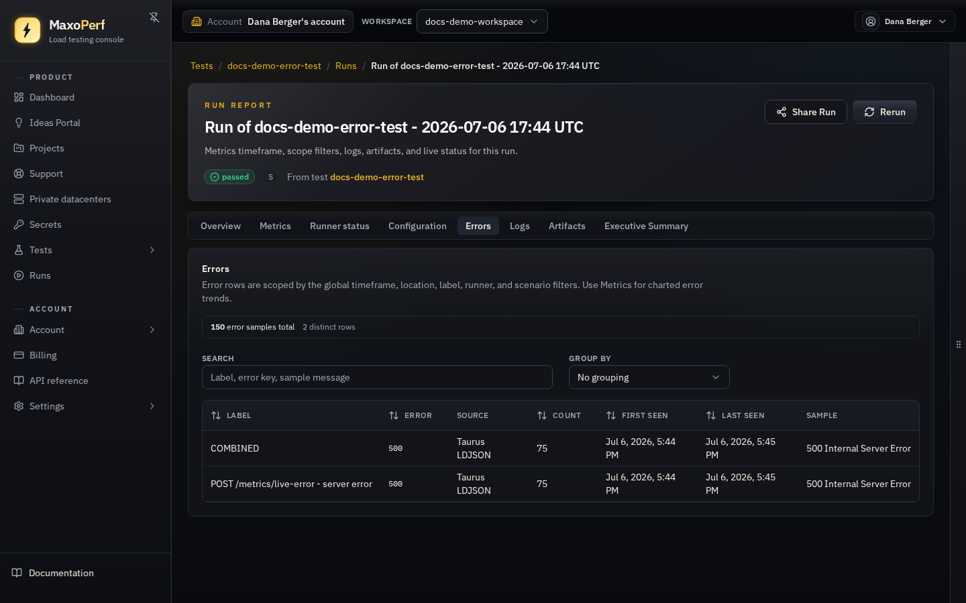Sort table by First Seen column

pyautogui.click(x=637, y=415)
